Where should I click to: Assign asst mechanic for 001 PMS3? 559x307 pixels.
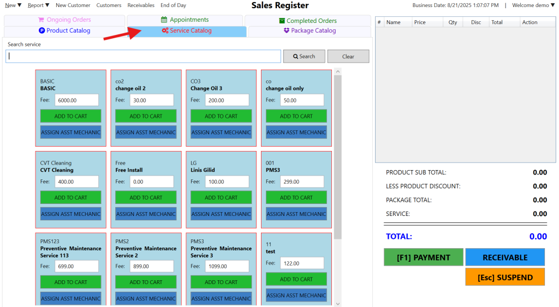tap(296, 214)
